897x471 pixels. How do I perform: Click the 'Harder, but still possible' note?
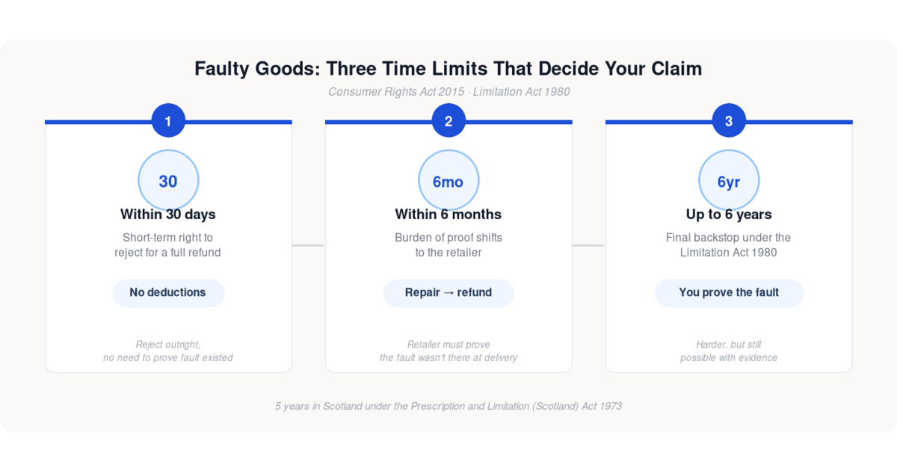tap(729, 351)
